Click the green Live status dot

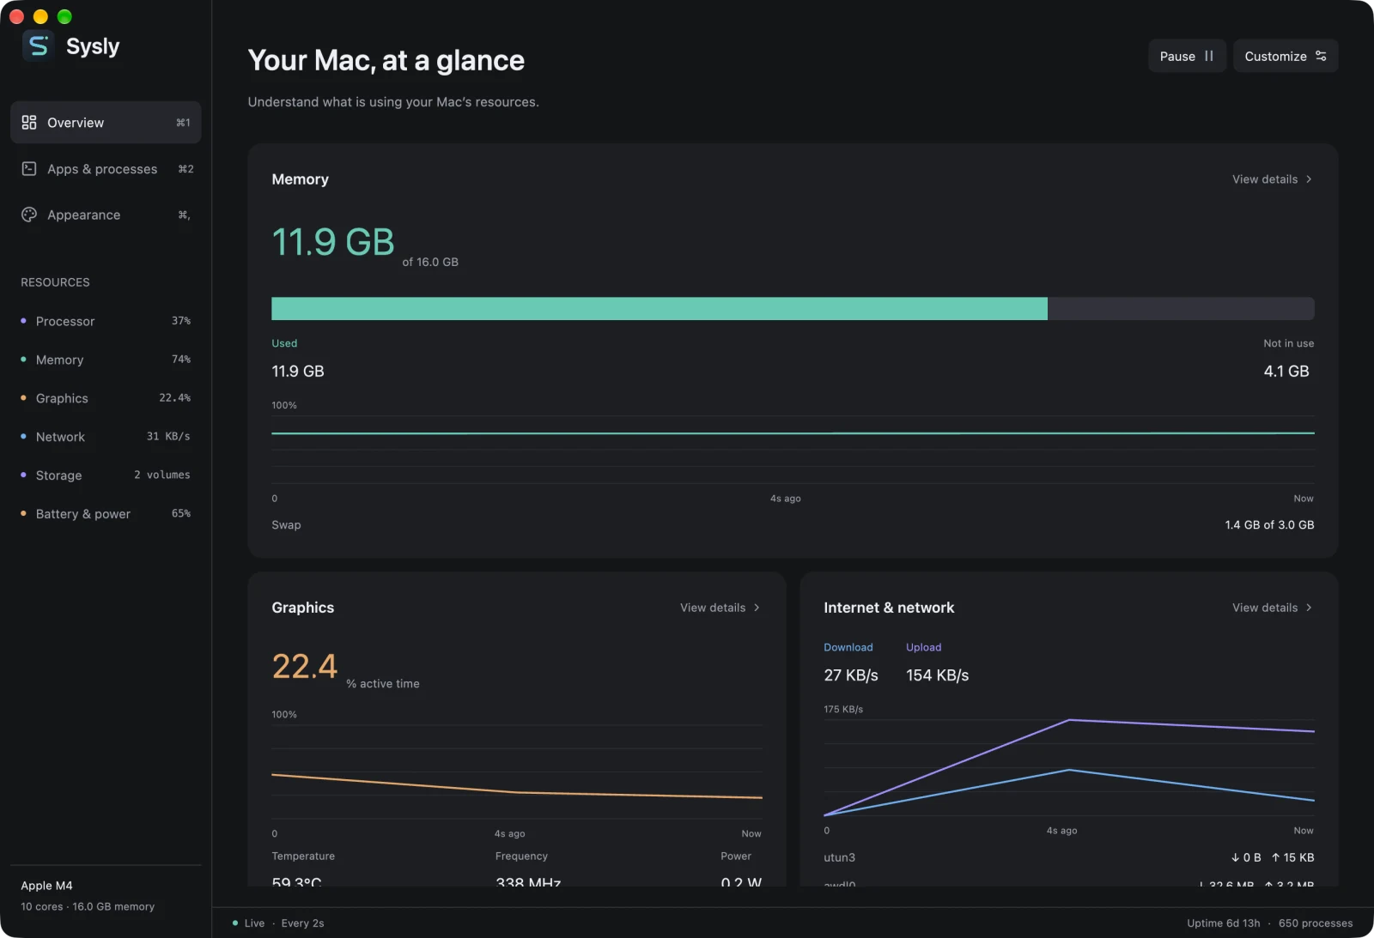[x=235, y=923]
